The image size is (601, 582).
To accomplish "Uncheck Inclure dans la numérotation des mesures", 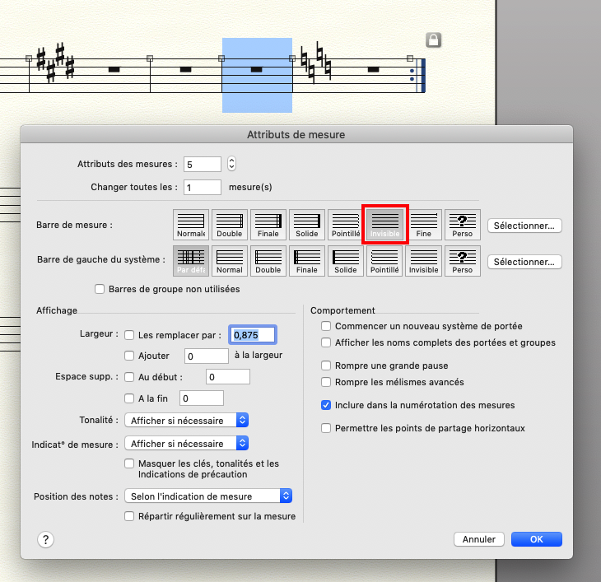I will pyautogui.click(x=327, y=405).
